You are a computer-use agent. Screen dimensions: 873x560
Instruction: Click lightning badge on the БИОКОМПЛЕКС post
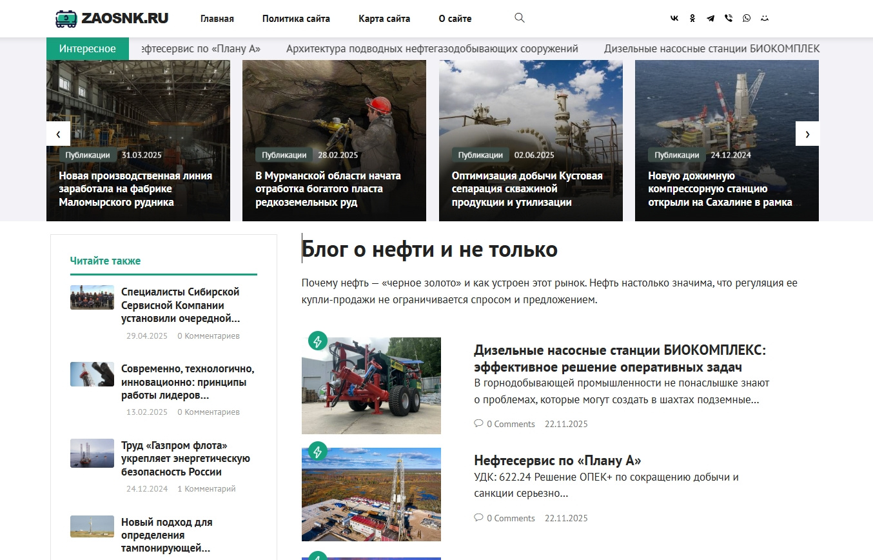pyautogui.click(x=317, y=341)
